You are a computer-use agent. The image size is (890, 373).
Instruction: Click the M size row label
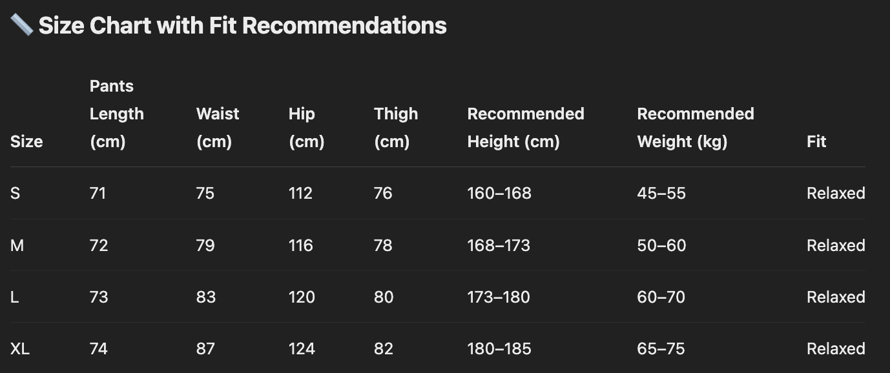coord(17,246)
